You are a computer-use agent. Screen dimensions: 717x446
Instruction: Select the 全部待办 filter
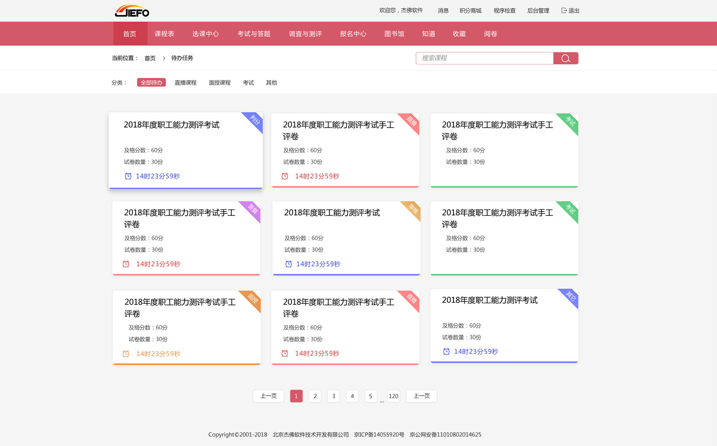(151, 82)
